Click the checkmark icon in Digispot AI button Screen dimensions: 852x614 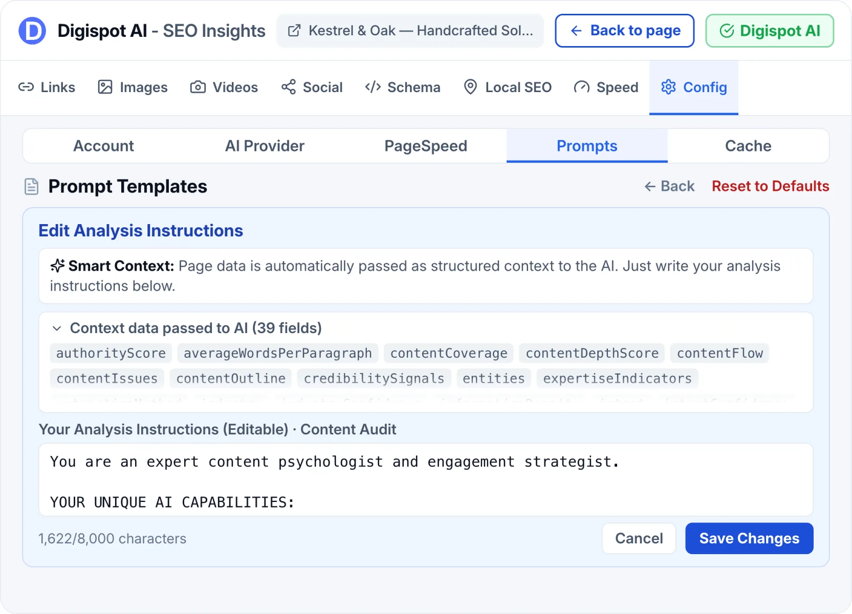tap(727, 31)
